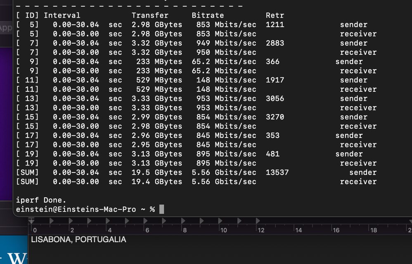This screenshot has width=412, height=264.
Task: Select the tab stop marker nearest ruler mark 4
Action: pyautogui.click(x=108, y=221)
